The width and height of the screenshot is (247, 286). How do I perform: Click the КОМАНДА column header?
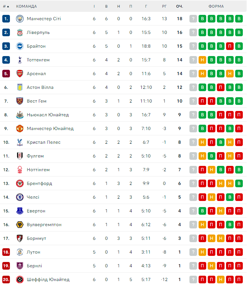click(x=27, y=6)
